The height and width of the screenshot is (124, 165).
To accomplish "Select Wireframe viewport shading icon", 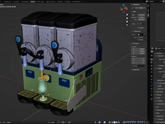I will [112, 122].
